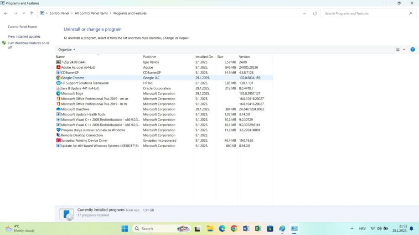Click the blue Help question mark icon
This screenshot has height=235, width=419.
pos(413,50)
